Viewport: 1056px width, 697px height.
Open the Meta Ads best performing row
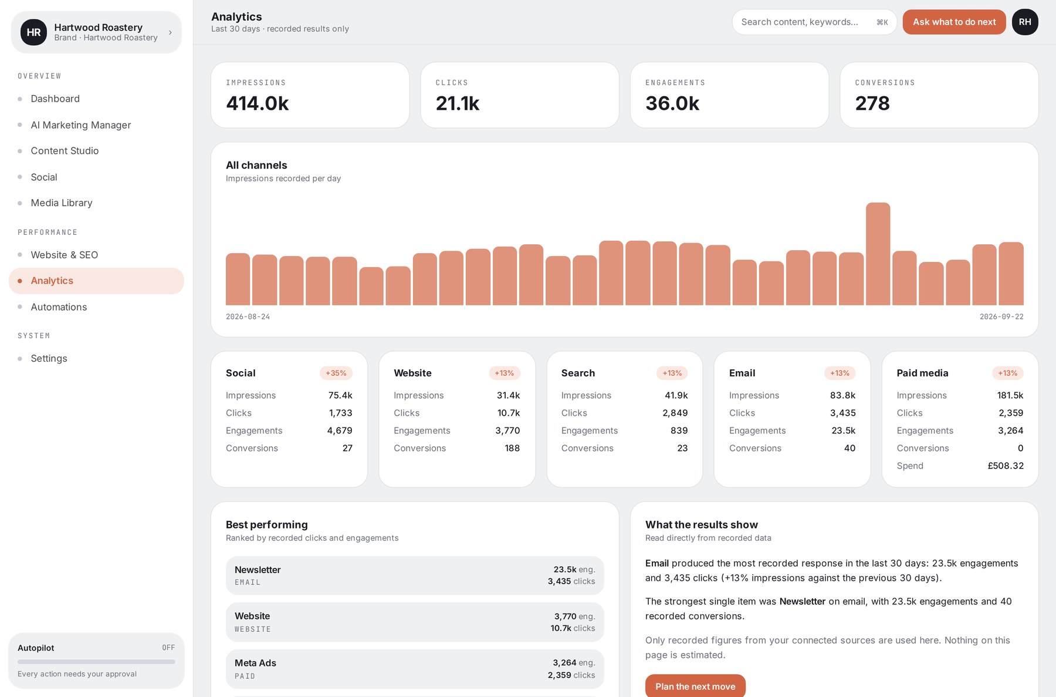[415, 669]
